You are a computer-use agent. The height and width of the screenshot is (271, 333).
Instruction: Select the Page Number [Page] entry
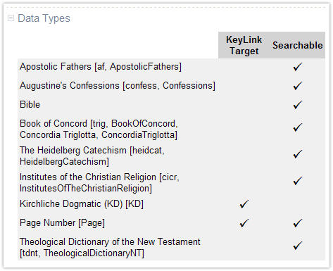coord(62,223)
